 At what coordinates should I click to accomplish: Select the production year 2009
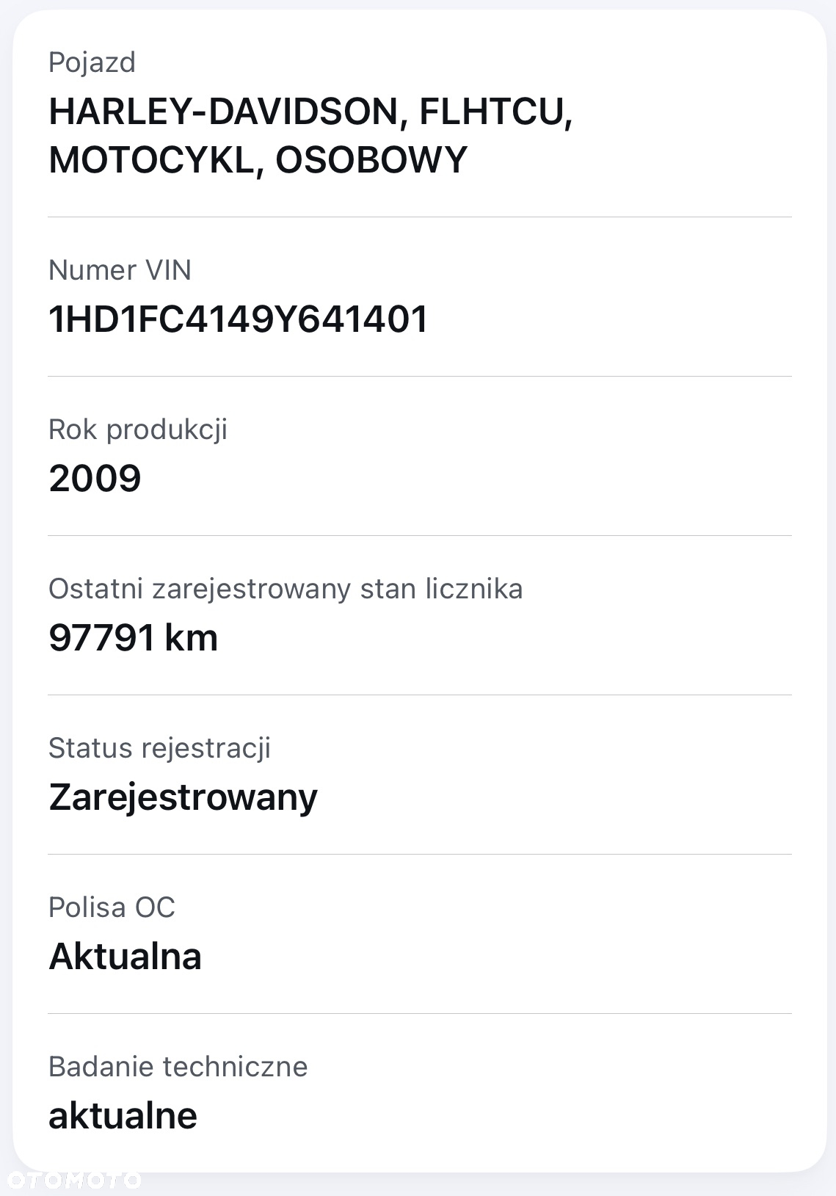click(x=95, y=479)
